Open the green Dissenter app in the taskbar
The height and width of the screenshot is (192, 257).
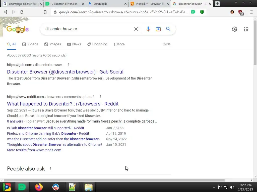coord(22,187)
